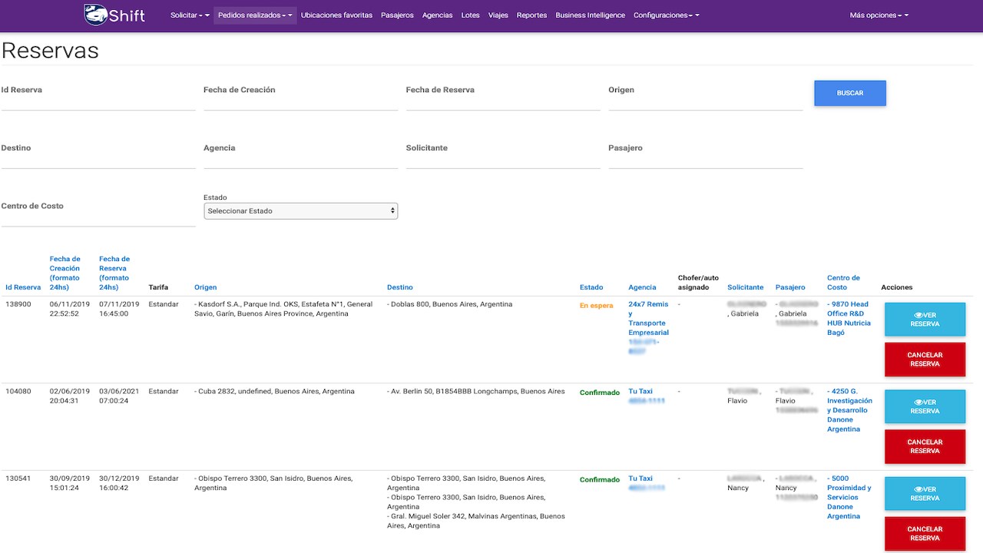
Task: Click the BUSCAR button
Action: (850, 93)
